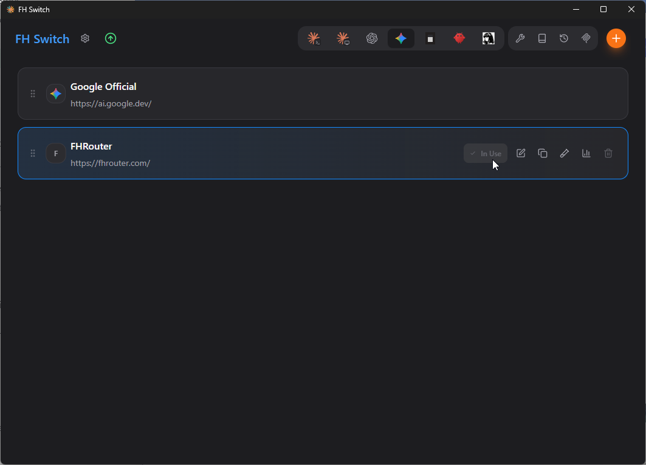Screen dimensions: 646x465
Task: Switch to the Claude Desktop app tab
Action: [x=343, y=38]
